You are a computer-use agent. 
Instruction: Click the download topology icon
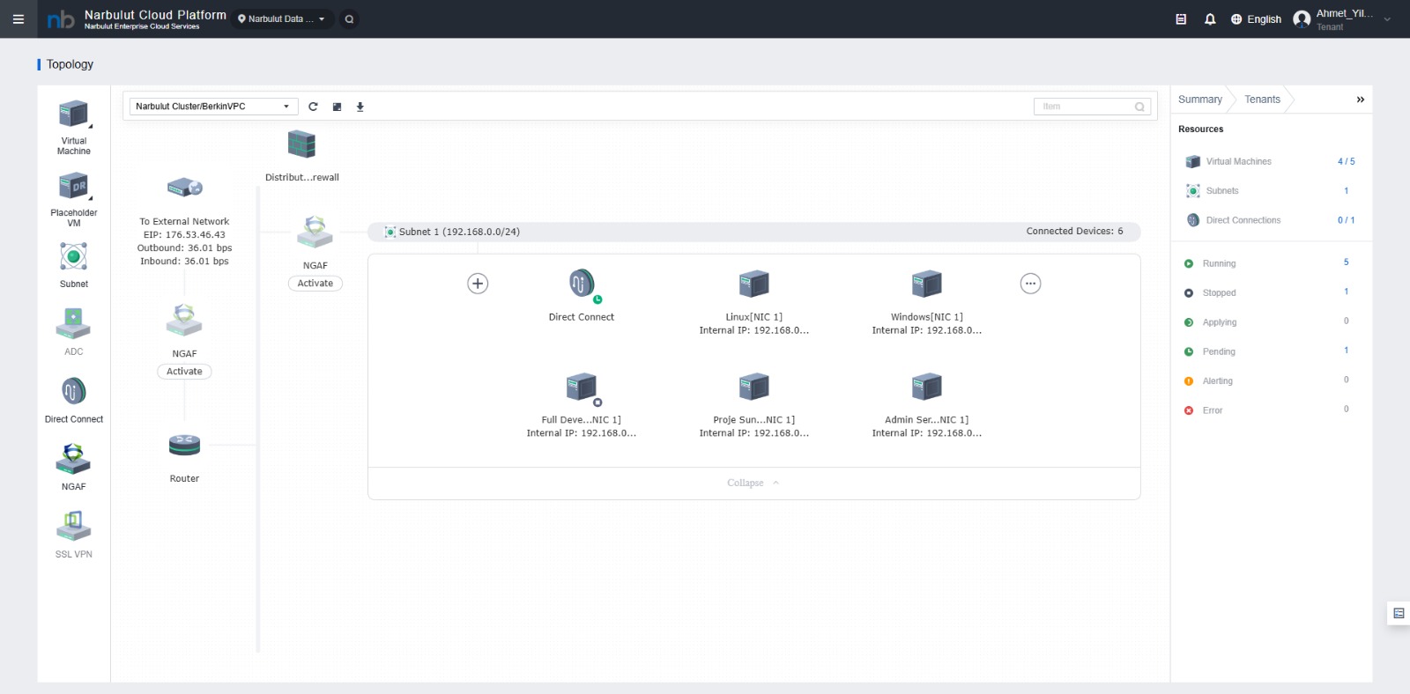[360, 107]
